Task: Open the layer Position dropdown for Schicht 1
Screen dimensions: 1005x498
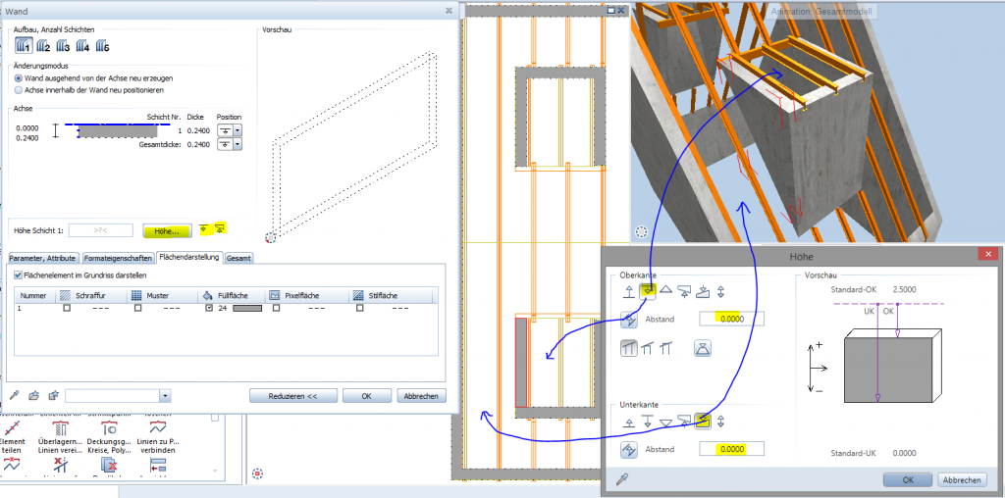Action: [x=238, y=129]
